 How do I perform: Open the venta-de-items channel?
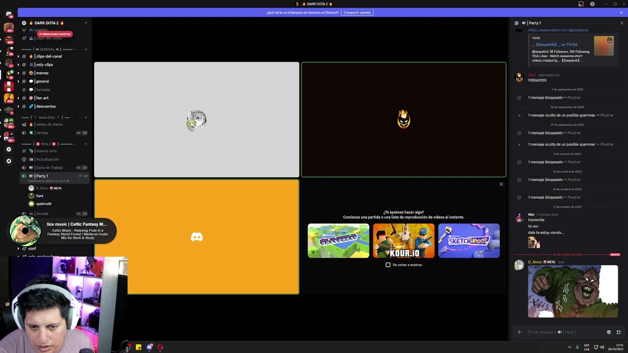55,125
